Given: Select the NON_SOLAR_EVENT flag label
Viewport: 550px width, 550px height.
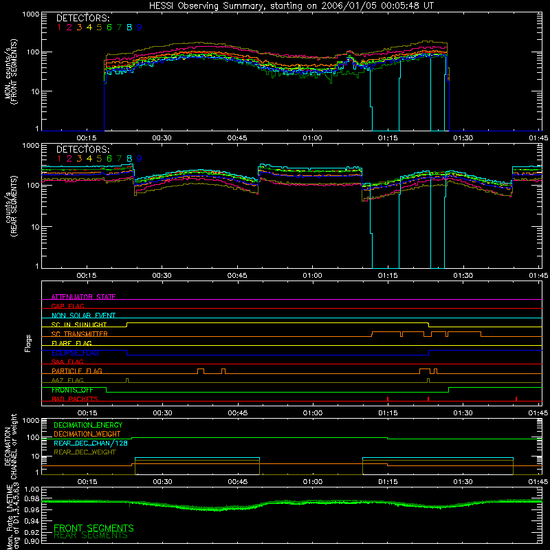Looking at the screenshot, I should tap(83, 316).
